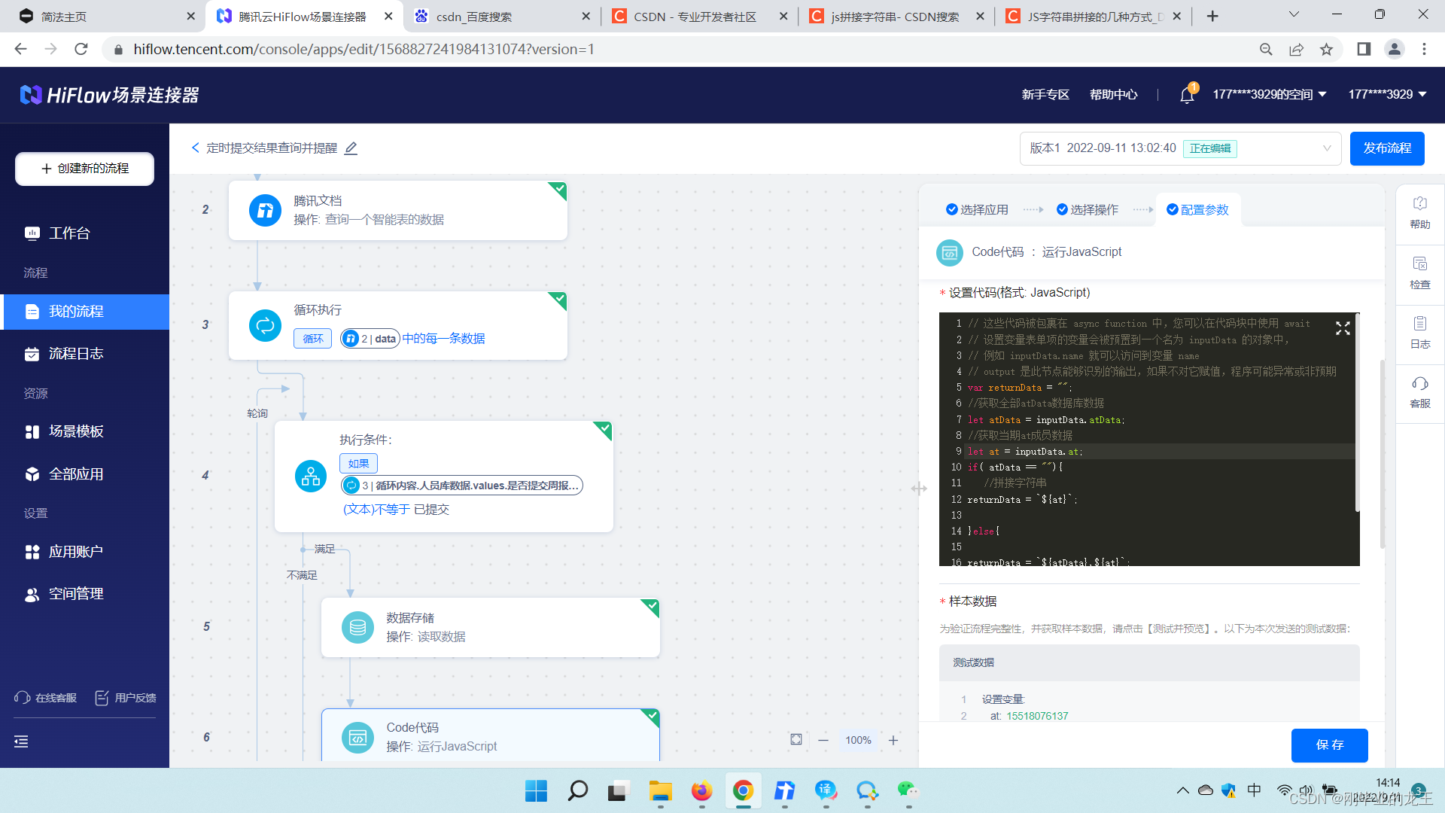Viewport: 1445px width, 813px height.
Task: Open the notification bell
Action: pos(1187,95)
